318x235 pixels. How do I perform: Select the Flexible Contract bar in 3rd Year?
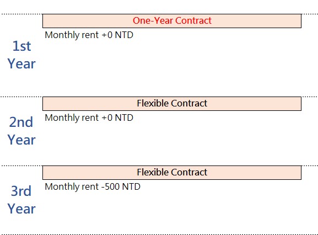coord(172,173)
